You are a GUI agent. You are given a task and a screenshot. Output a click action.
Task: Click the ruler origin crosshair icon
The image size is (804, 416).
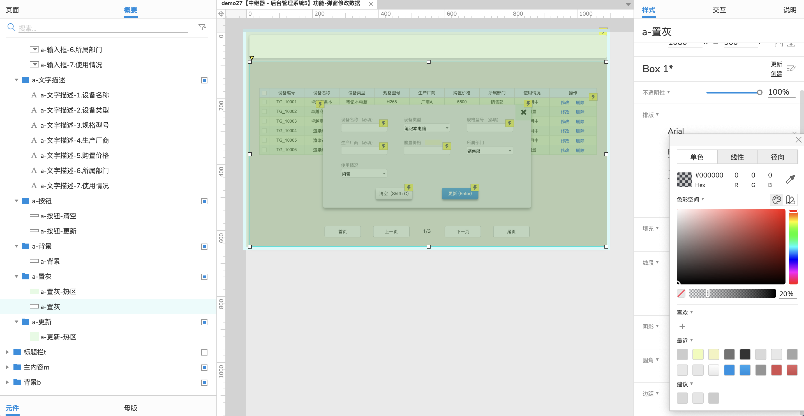(x=221, y=14)
